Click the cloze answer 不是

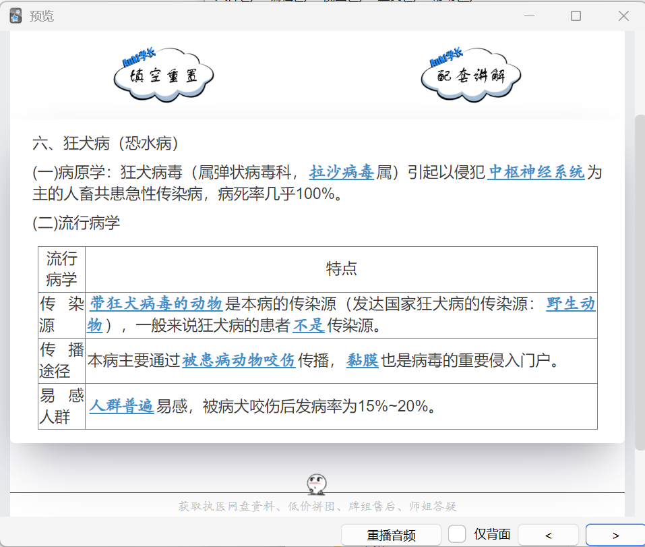[x=309, y=326]
